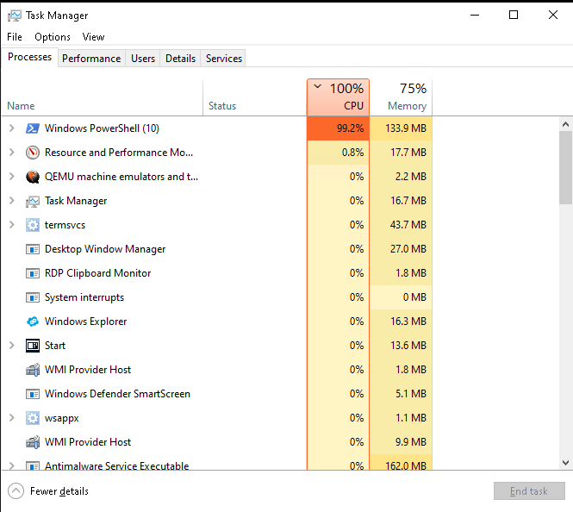Collapse view using Fewer details toggle
The height and width of the screenshot is (512, 573).
coord(48,491)
